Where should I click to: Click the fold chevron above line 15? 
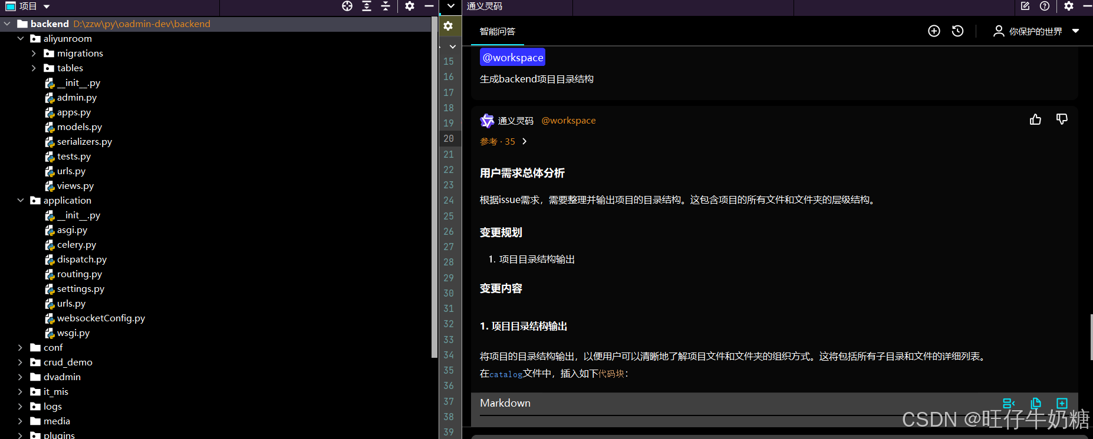452,46
